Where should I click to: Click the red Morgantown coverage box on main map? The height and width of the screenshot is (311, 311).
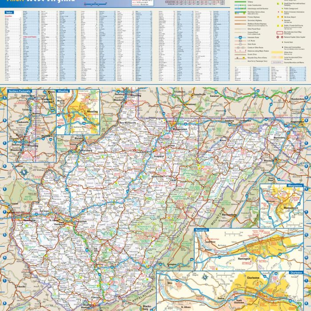point(171,126)
